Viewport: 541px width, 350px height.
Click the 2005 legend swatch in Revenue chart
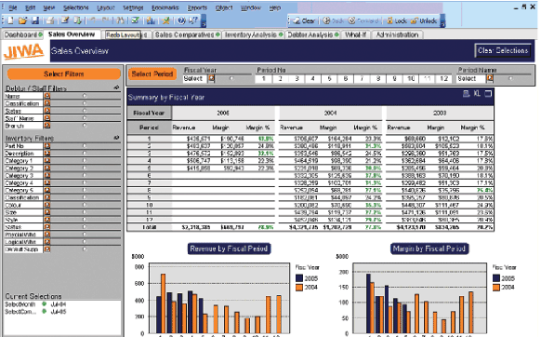(x=299, y=278)
